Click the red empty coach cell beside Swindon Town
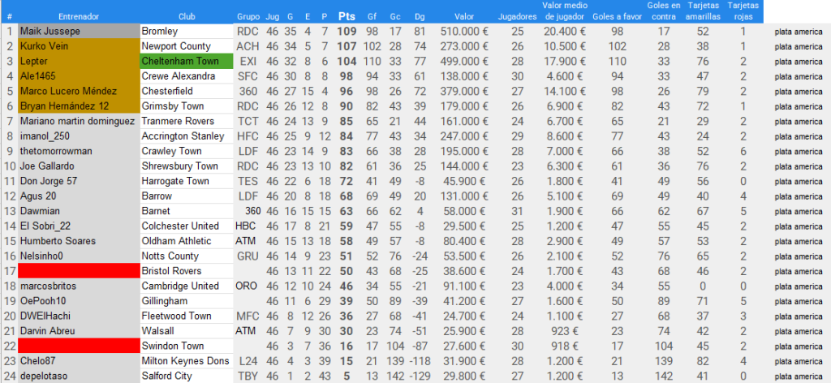 pos(79,346)
